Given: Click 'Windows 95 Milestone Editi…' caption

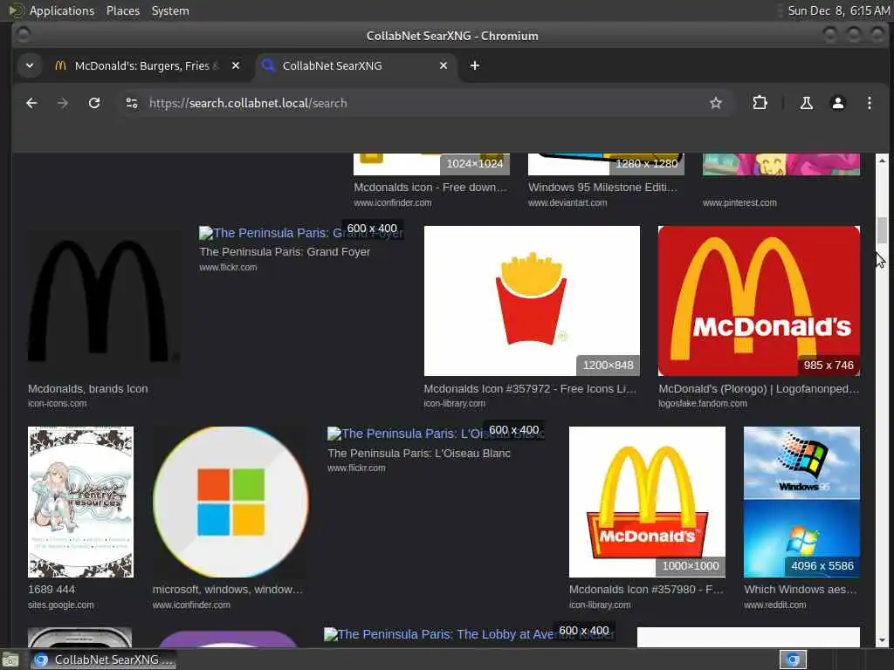Looking at the screenshot, I should tap(602, 187).
